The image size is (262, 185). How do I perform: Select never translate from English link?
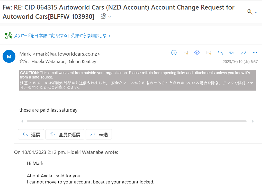tap(90, 36)
